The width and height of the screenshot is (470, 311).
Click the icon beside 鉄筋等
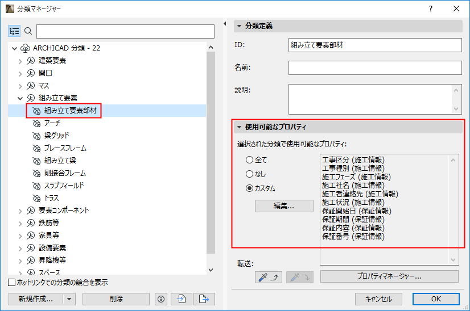(31, 223)
